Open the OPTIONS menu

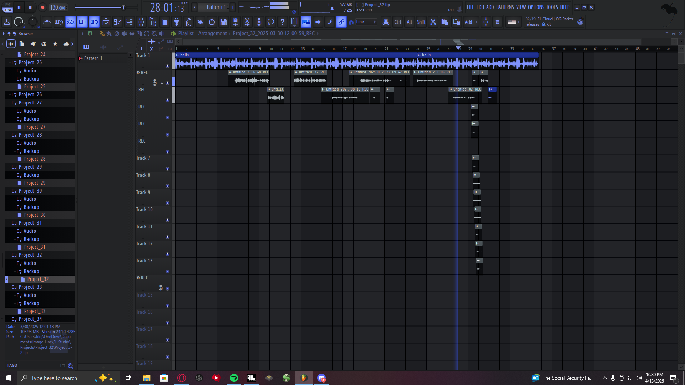tap(536, 7)
